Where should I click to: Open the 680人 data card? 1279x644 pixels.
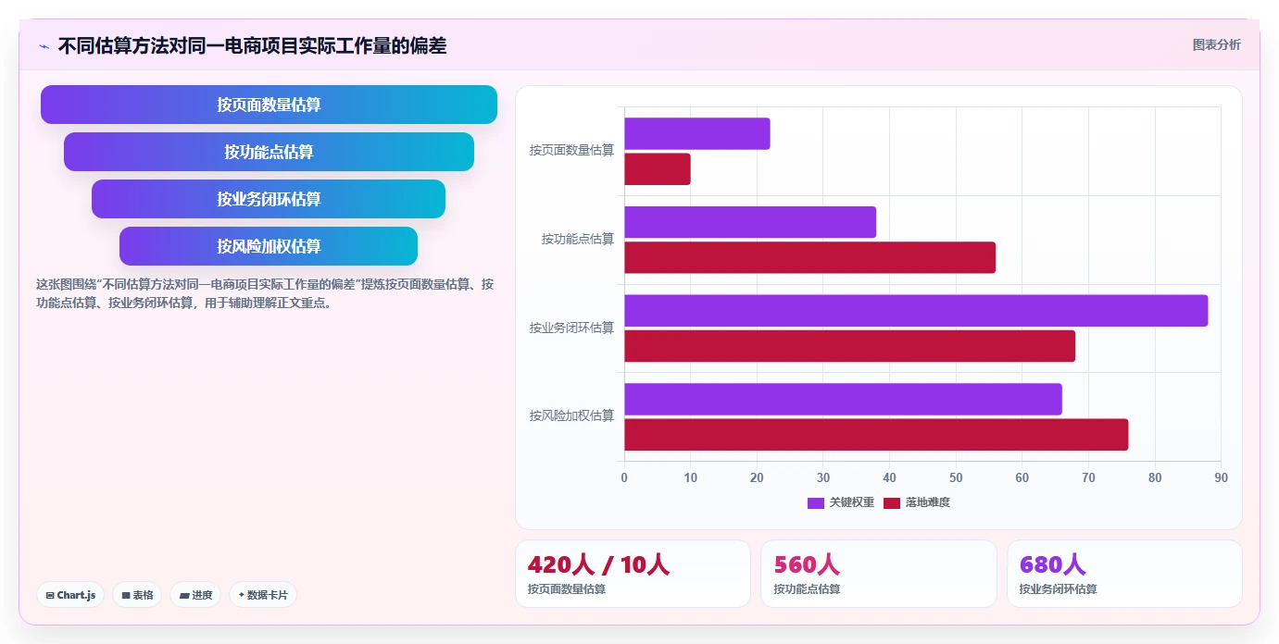click(x=1124, y=574)
